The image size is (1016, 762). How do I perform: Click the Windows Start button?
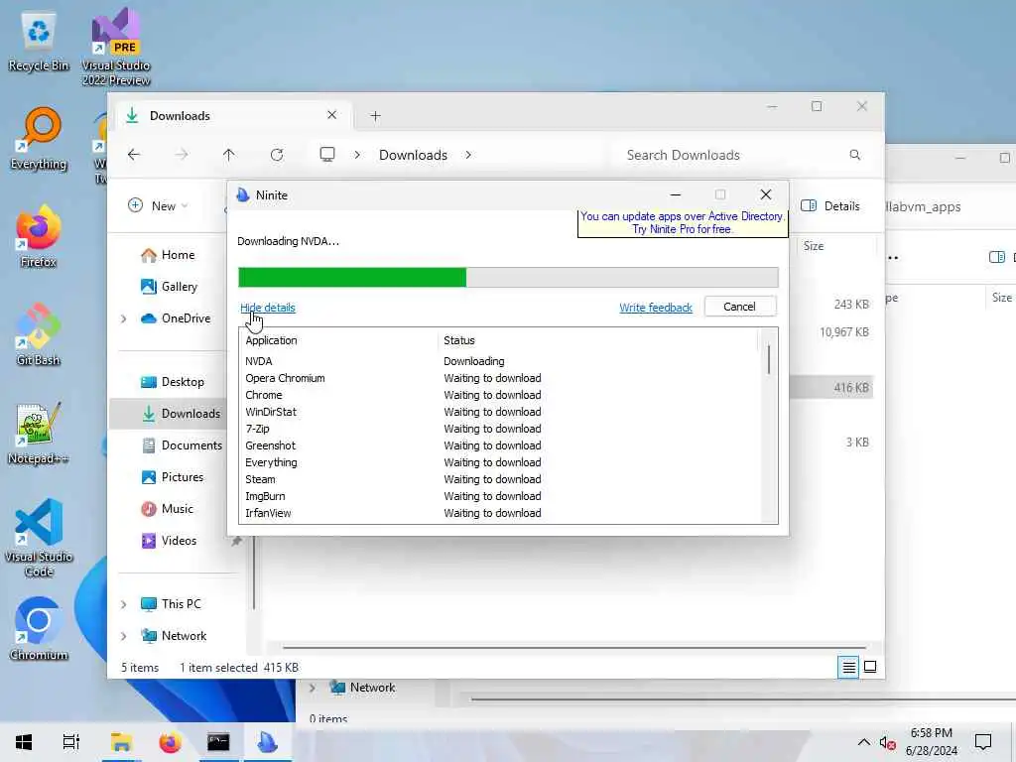[24, 742]
